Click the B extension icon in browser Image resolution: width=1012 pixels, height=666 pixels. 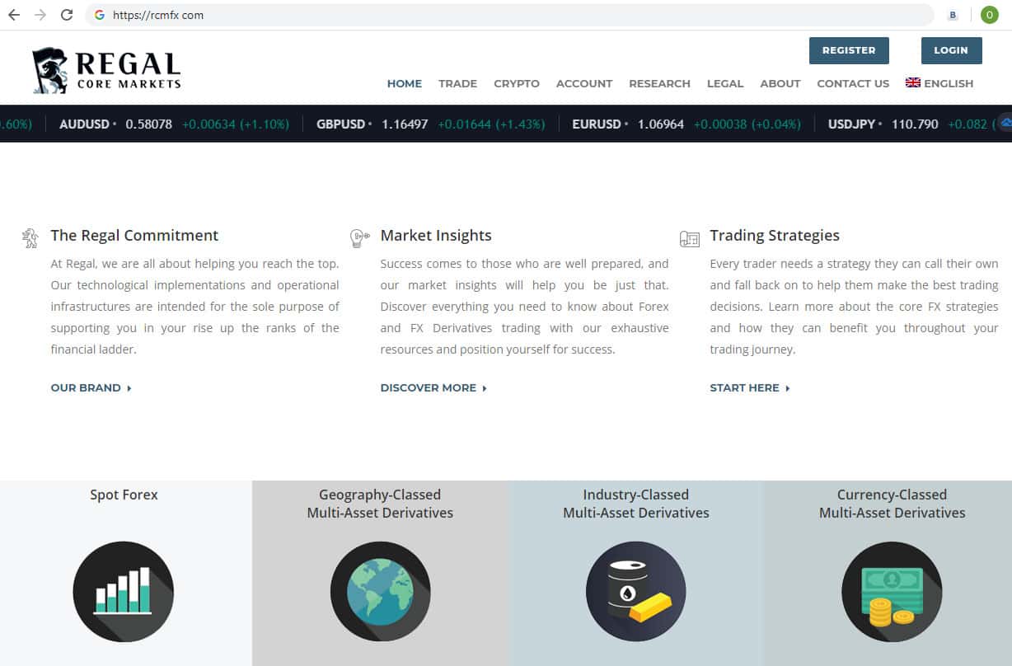(953, 15)
